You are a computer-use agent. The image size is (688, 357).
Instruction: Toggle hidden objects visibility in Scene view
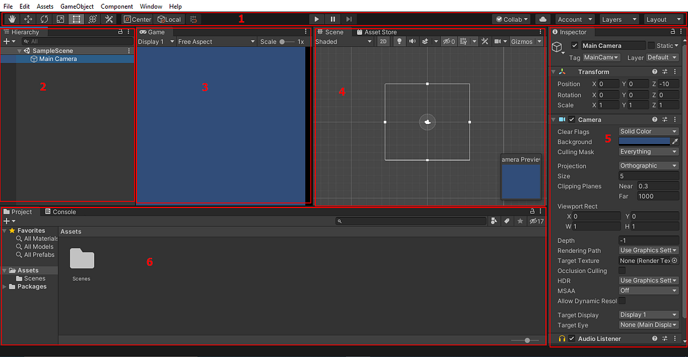(449, 41)
